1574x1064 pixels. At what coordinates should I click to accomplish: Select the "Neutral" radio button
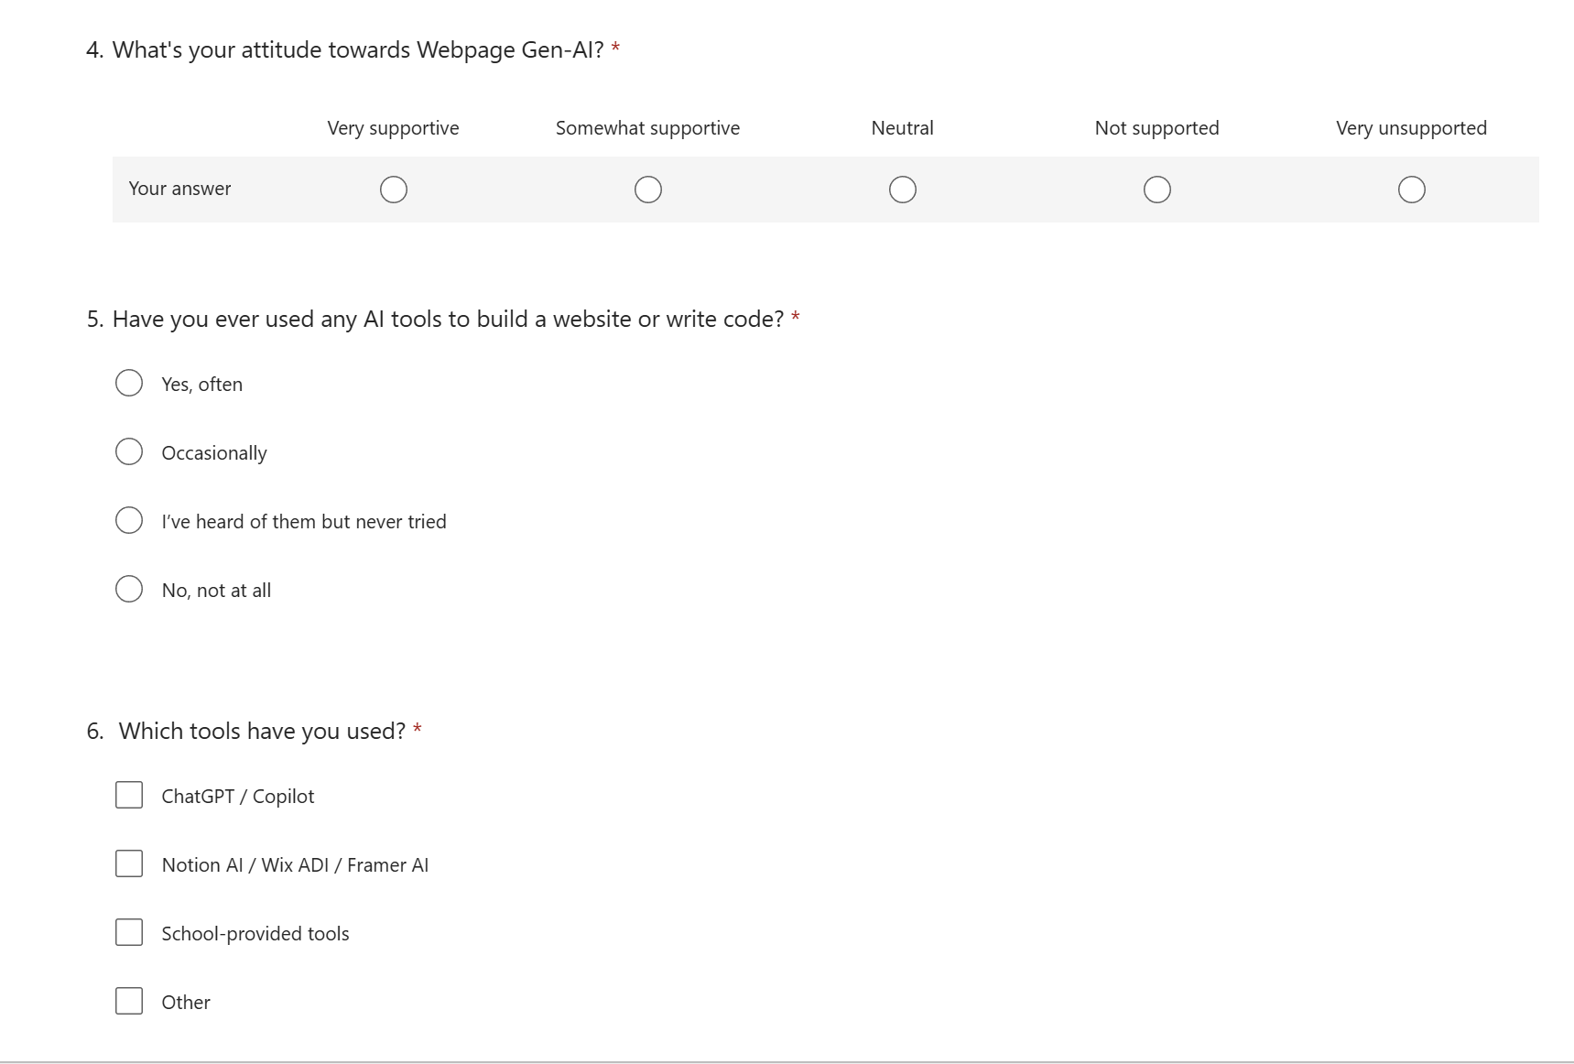902,190
